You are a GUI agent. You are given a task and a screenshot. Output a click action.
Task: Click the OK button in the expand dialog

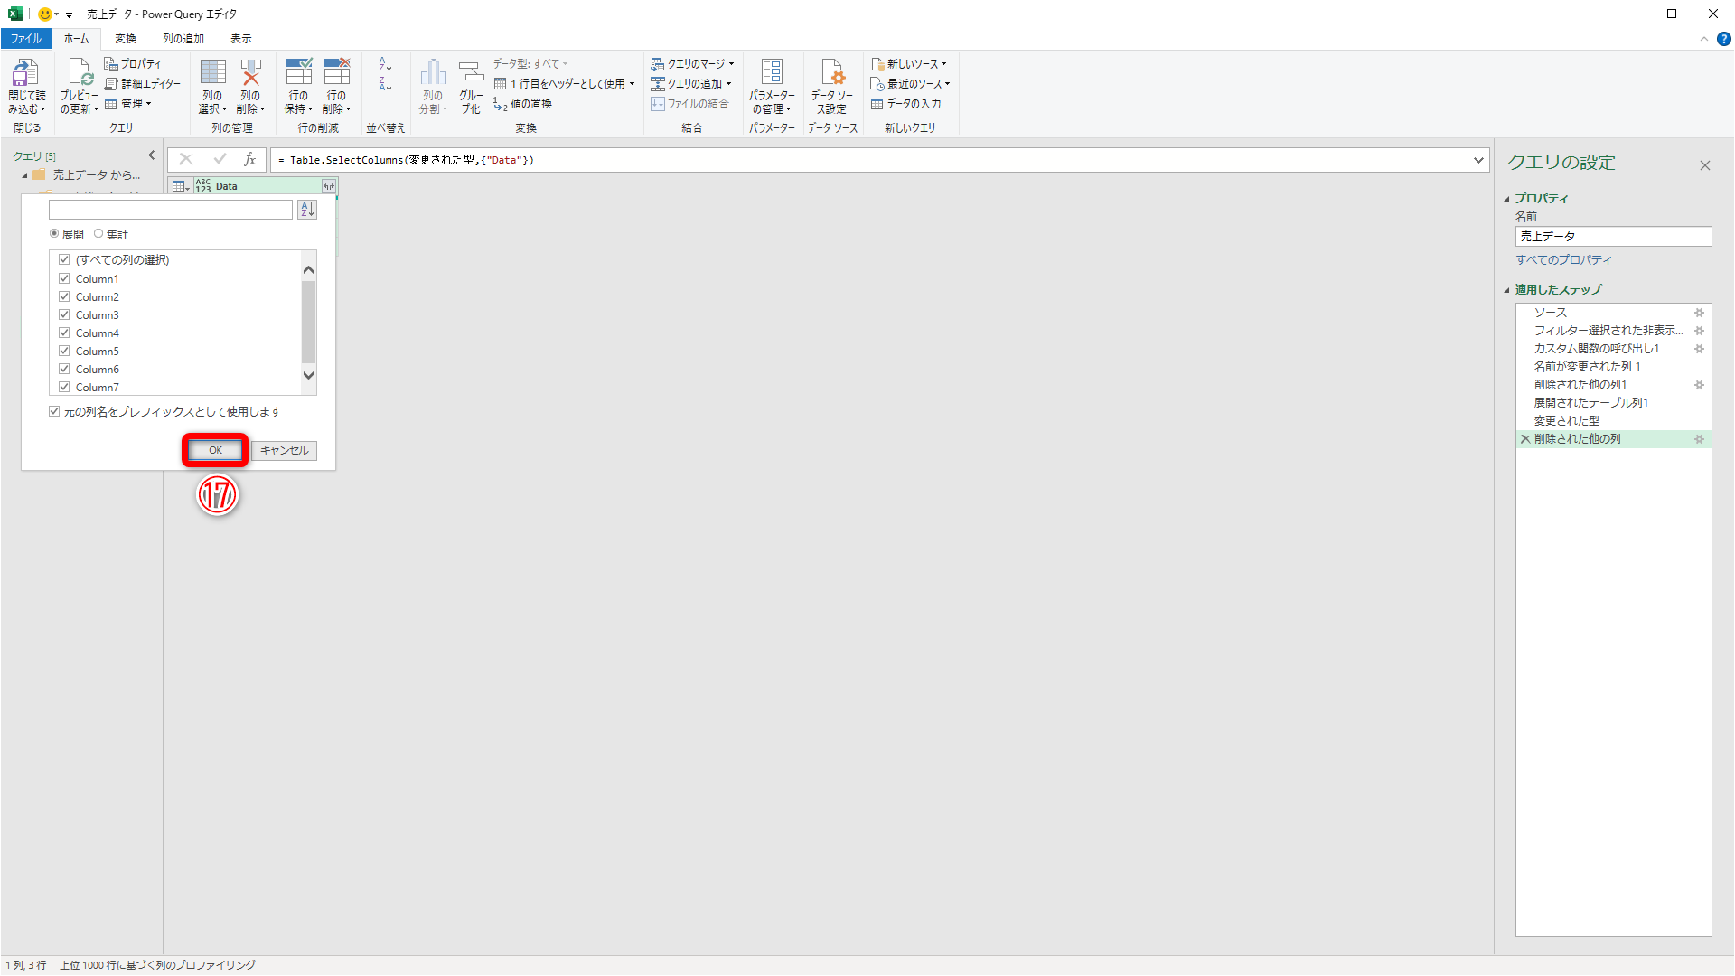(x=215, y=450)
